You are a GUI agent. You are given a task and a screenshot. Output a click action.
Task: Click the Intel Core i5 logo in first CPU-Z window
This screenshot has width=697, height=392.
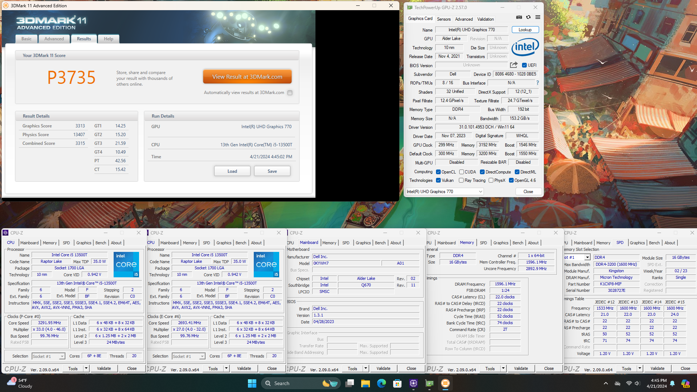[x=126, y=265]
